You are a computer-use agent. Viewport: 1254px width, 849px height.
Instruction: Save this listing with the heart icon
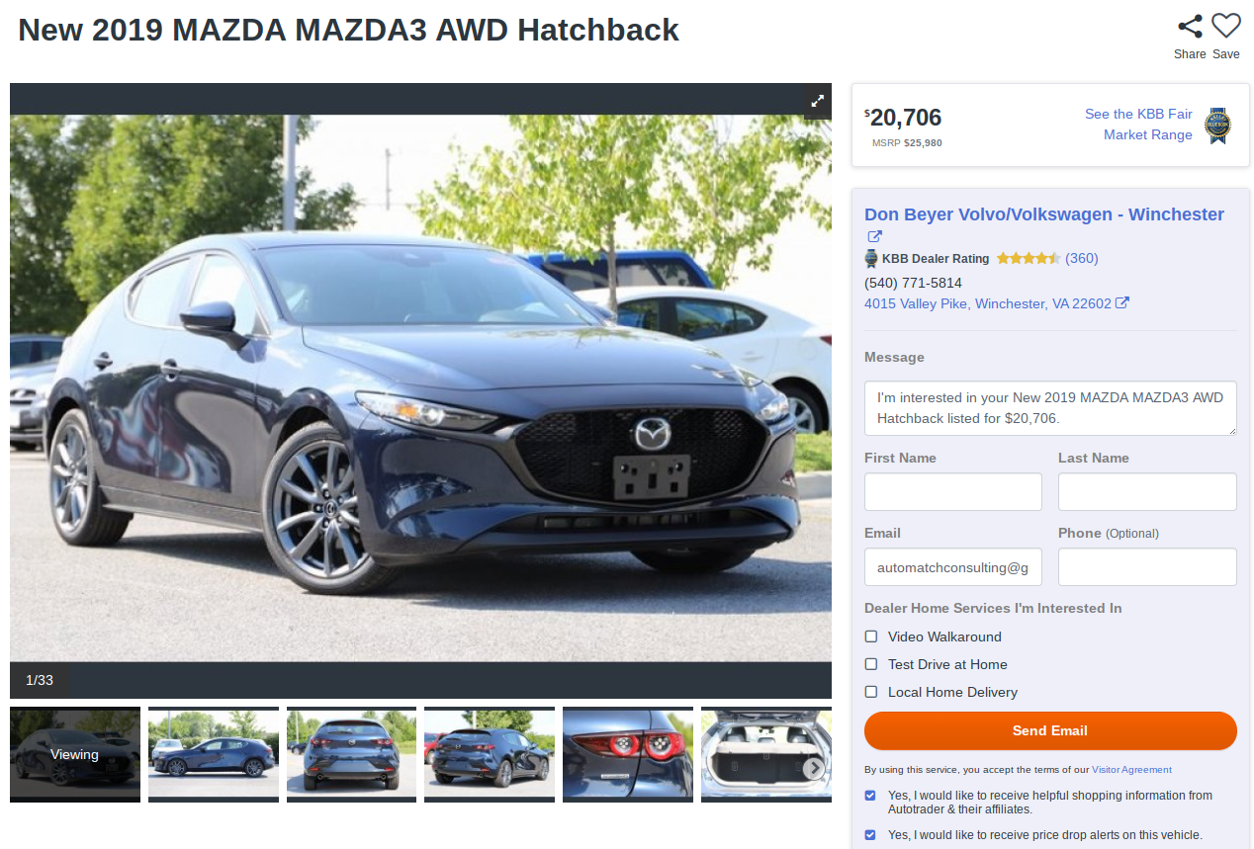pos(1225,26)
